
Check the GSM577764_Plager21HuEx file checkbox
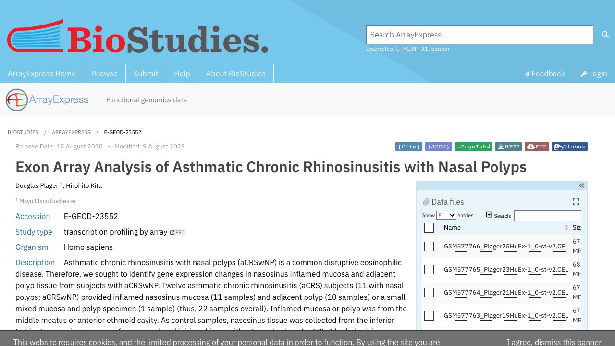pyautogui.click(x=429, y=293)
